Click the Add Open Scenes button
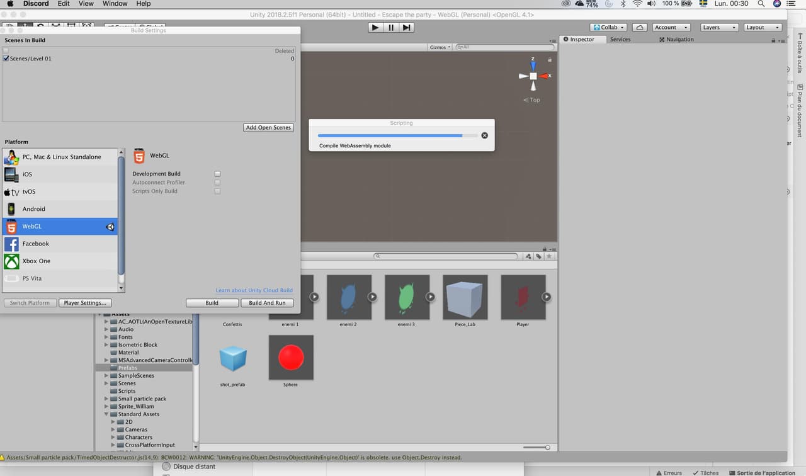This screenshot has width=806, height=476. (x=269, y=128)
